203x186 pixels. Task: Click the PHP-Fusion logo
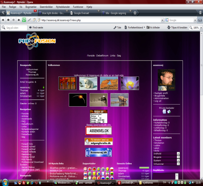point(37,41)
